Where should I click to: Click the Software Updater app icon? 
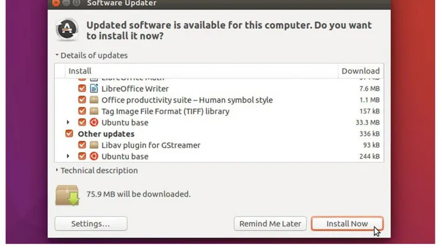point(67,29)
